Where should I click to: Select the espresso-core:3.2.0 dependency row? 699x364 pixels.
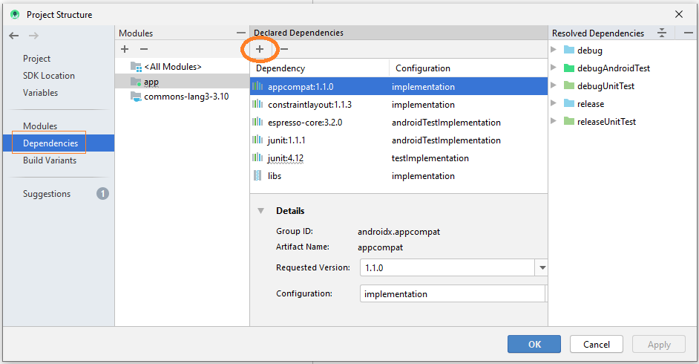pos(398,123)
